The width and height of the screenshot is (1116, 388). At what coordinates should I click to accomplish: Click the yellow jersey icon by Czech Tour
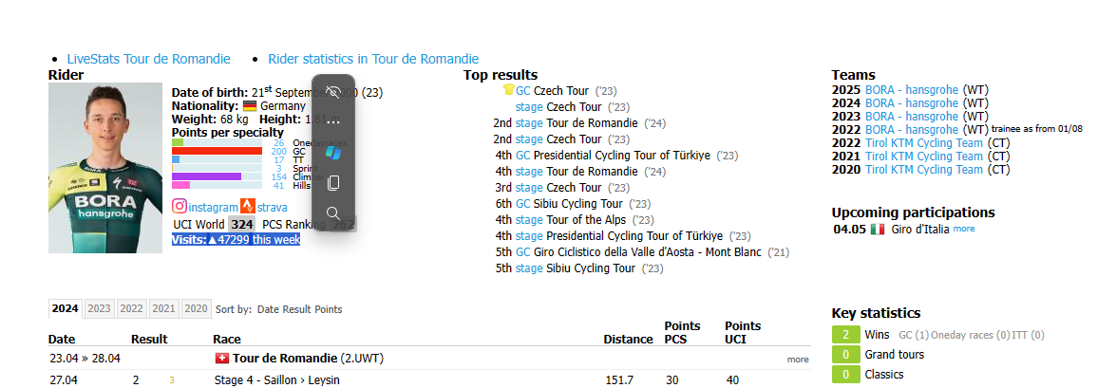(508, 91)
